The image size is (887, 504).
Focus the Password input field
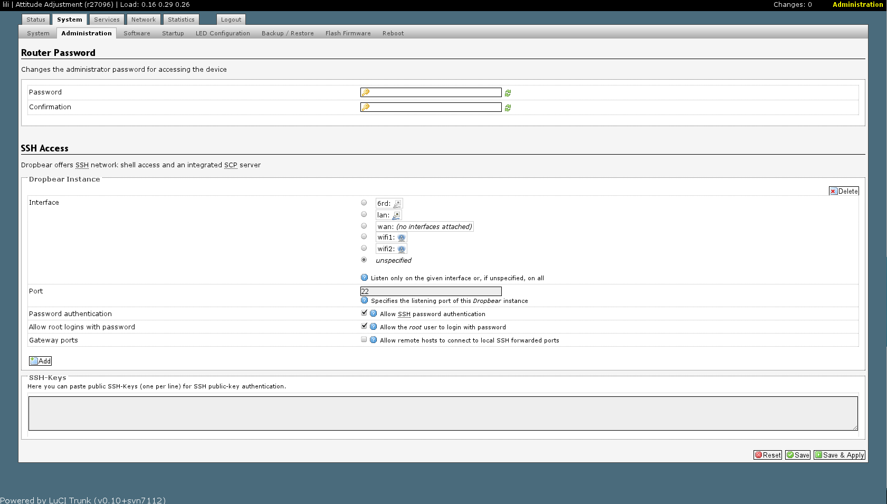click(431, 92)
